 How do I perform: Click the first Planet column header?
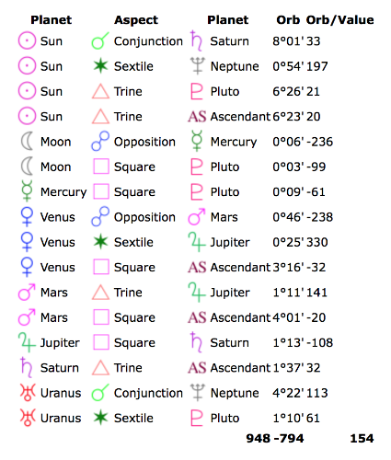(x=51, y=20)
